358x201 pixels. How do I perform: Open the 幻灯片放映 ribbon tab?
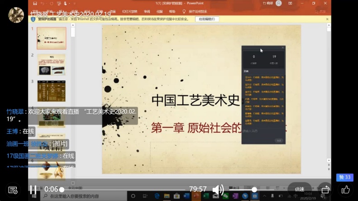click(130, 11)
